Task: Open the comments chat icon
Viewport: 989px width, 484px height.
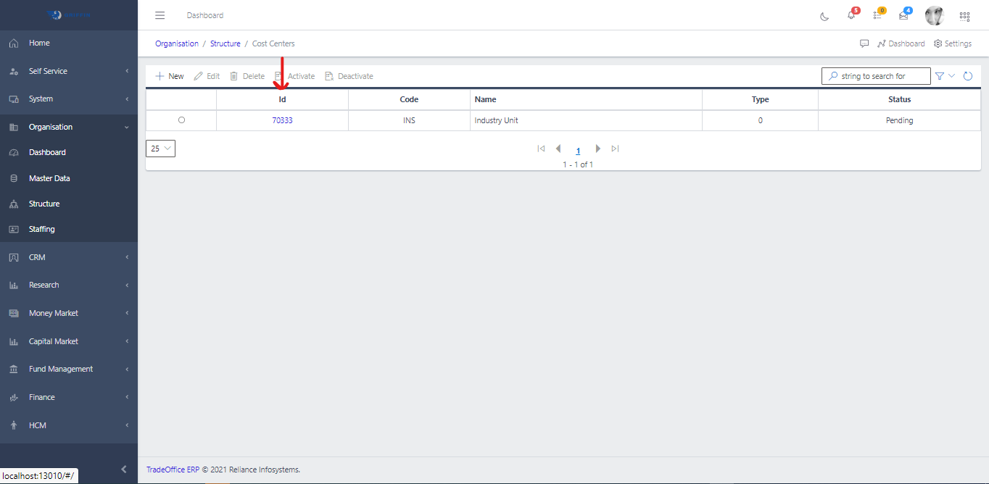Action: point(864,43)
